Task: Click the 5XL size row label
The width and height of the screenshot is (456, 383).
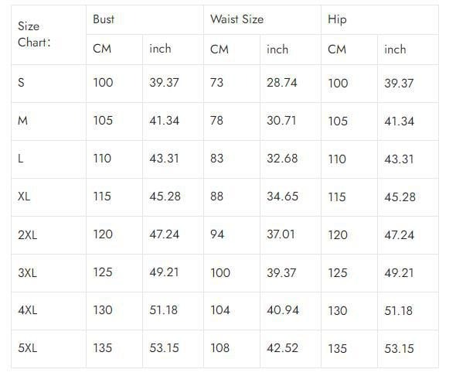Action: (49, 349)
